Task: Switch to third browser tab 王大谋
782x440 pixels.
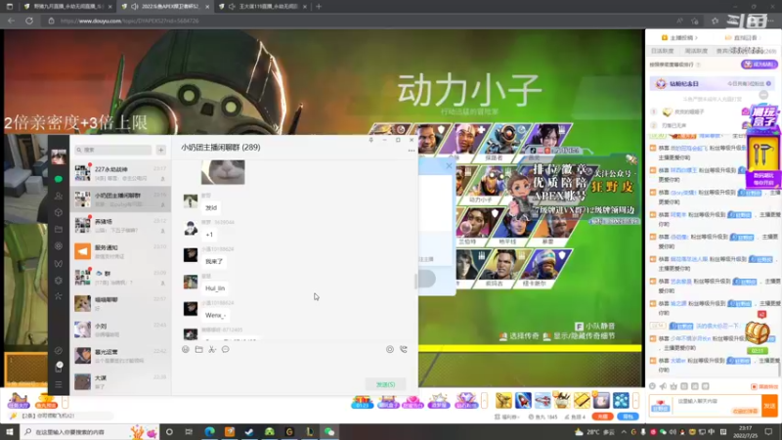Action: [261, 7]
